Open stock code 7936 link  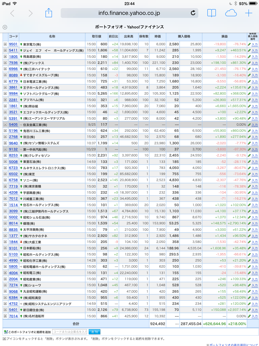(x=13, y=63)
